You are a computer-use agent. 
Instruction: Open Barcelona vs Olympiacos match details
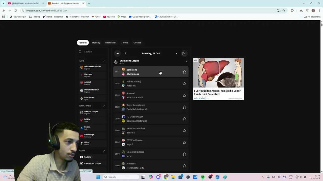pos(151,72)
